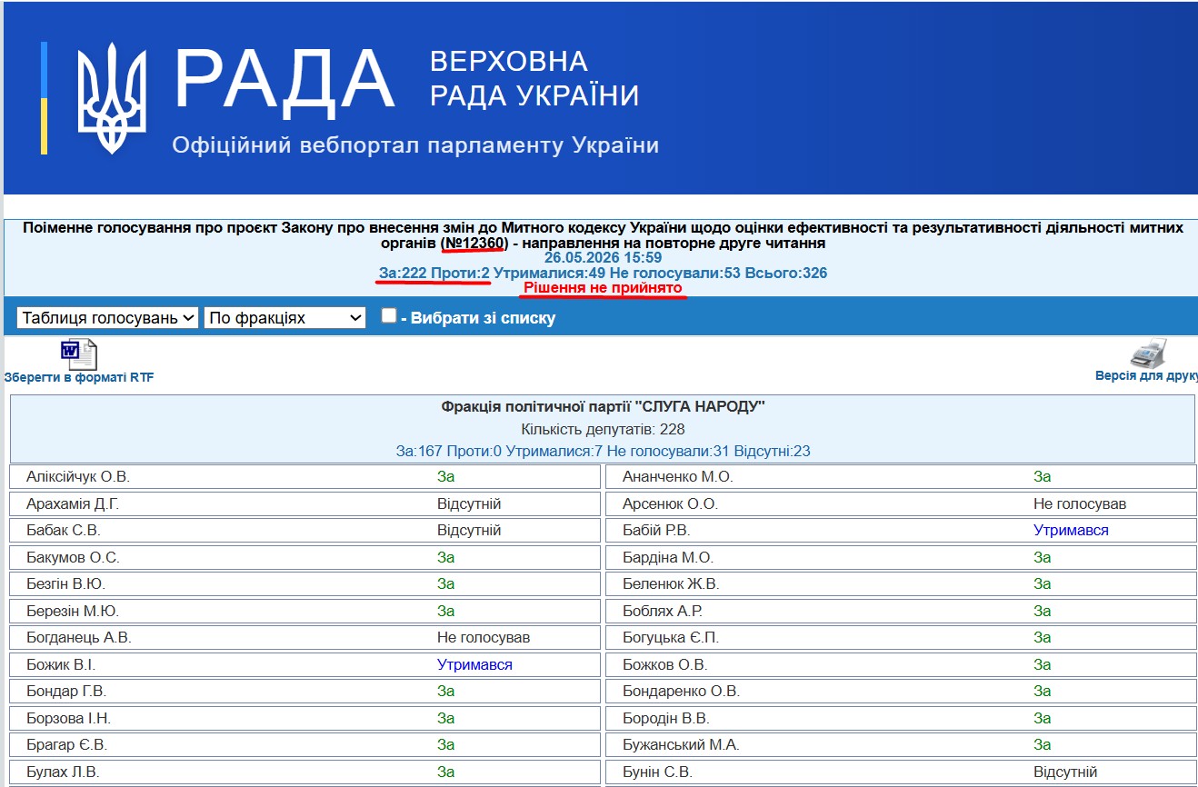Click the overall vote totals line 'За:222 Проти:2'
1198x787 pixels.
[x=434, y=273]
